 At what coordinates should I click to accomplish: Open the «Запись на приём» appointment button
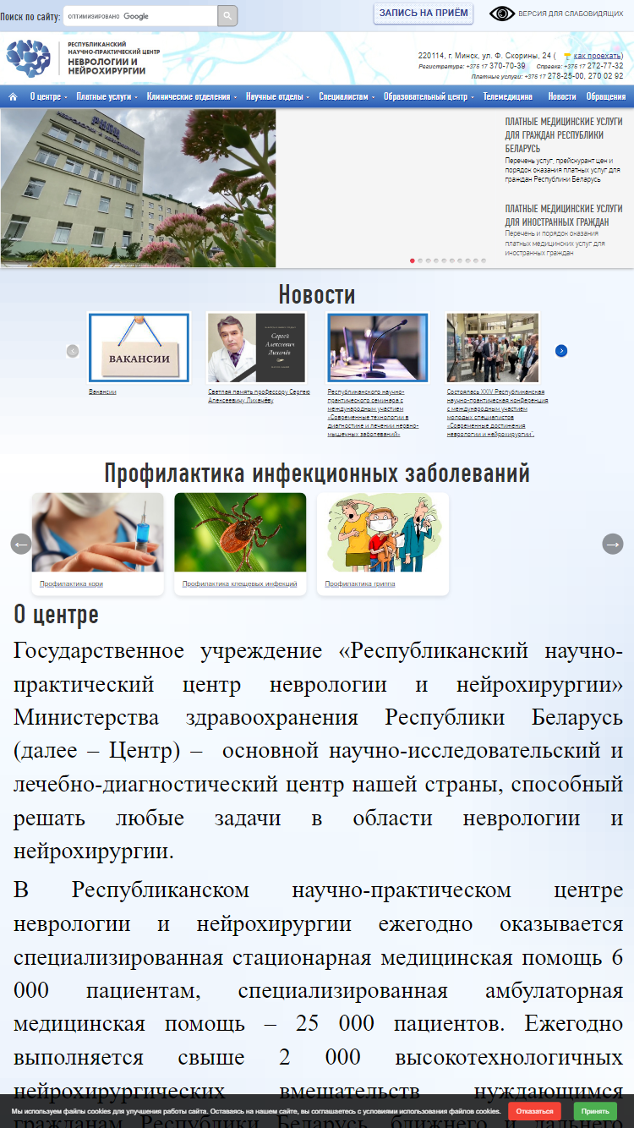424,14
